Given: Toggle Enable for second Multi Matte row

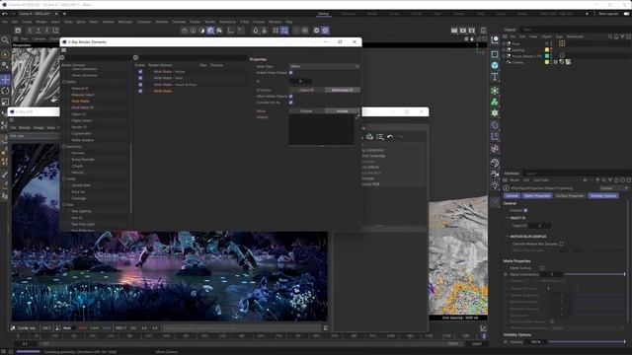Looking at the screenshot, I should [x=140, y=78].
